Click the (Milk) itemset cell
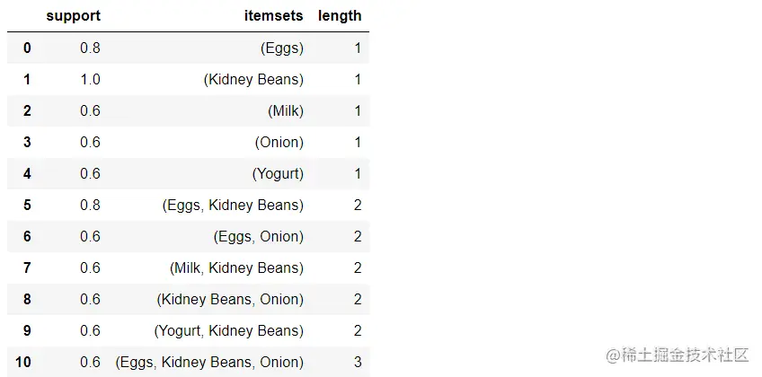The width and height of the screenshot is (762, 377). point(286,111)
